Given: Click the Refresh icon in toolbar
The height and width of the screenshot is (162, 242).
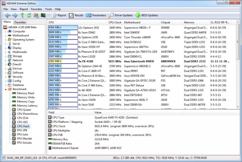Looking at the screenshot, I should pos(29,15).
